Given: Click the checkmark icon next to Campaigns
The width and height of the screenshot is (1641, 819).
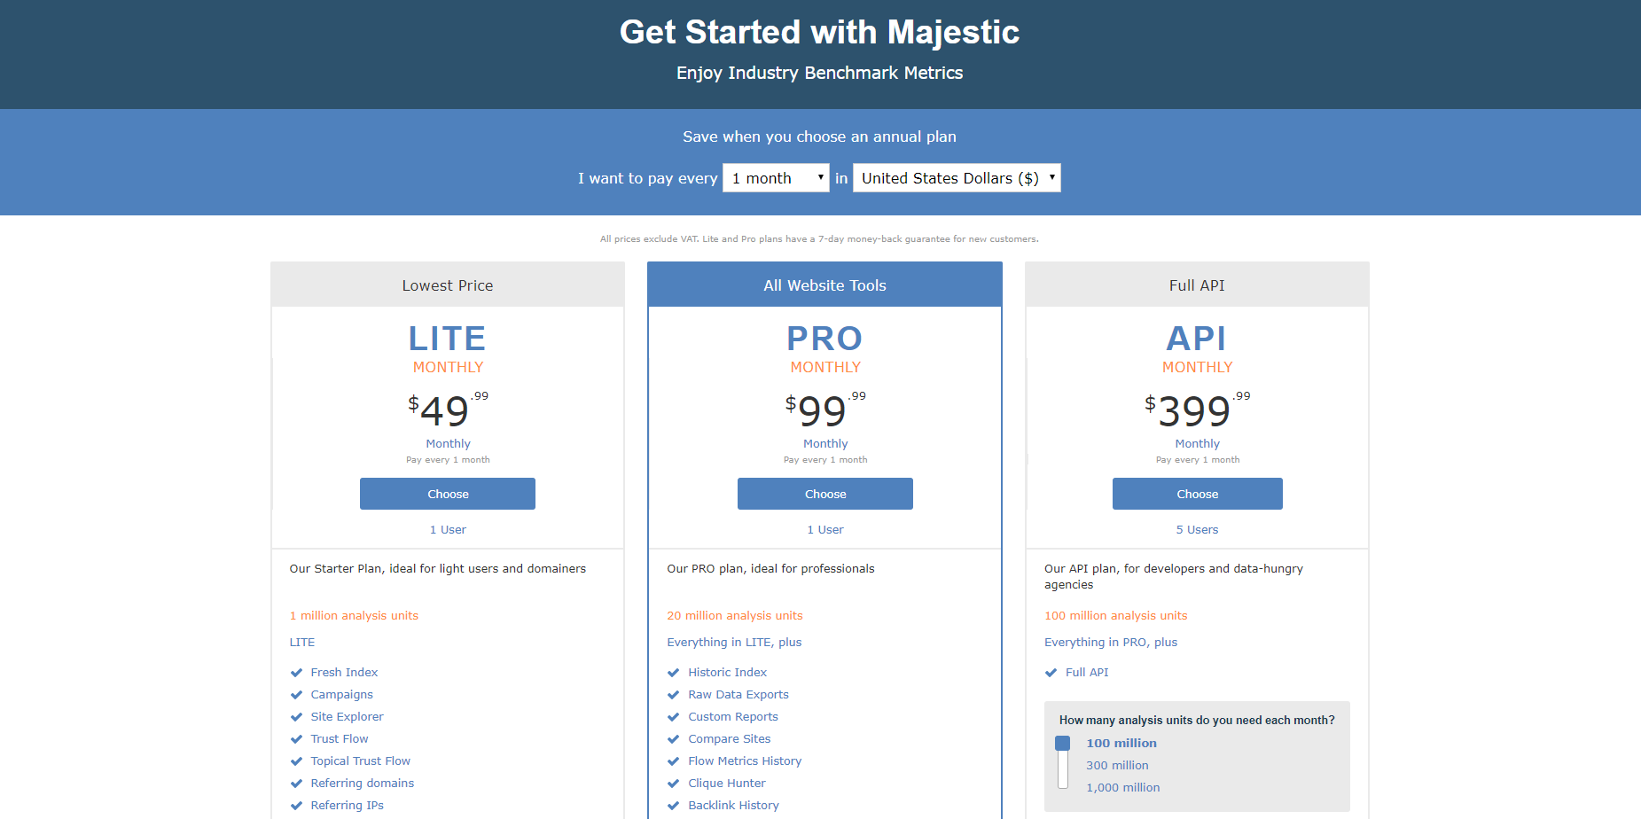Looking at the screenshot, I should (296, 695).
